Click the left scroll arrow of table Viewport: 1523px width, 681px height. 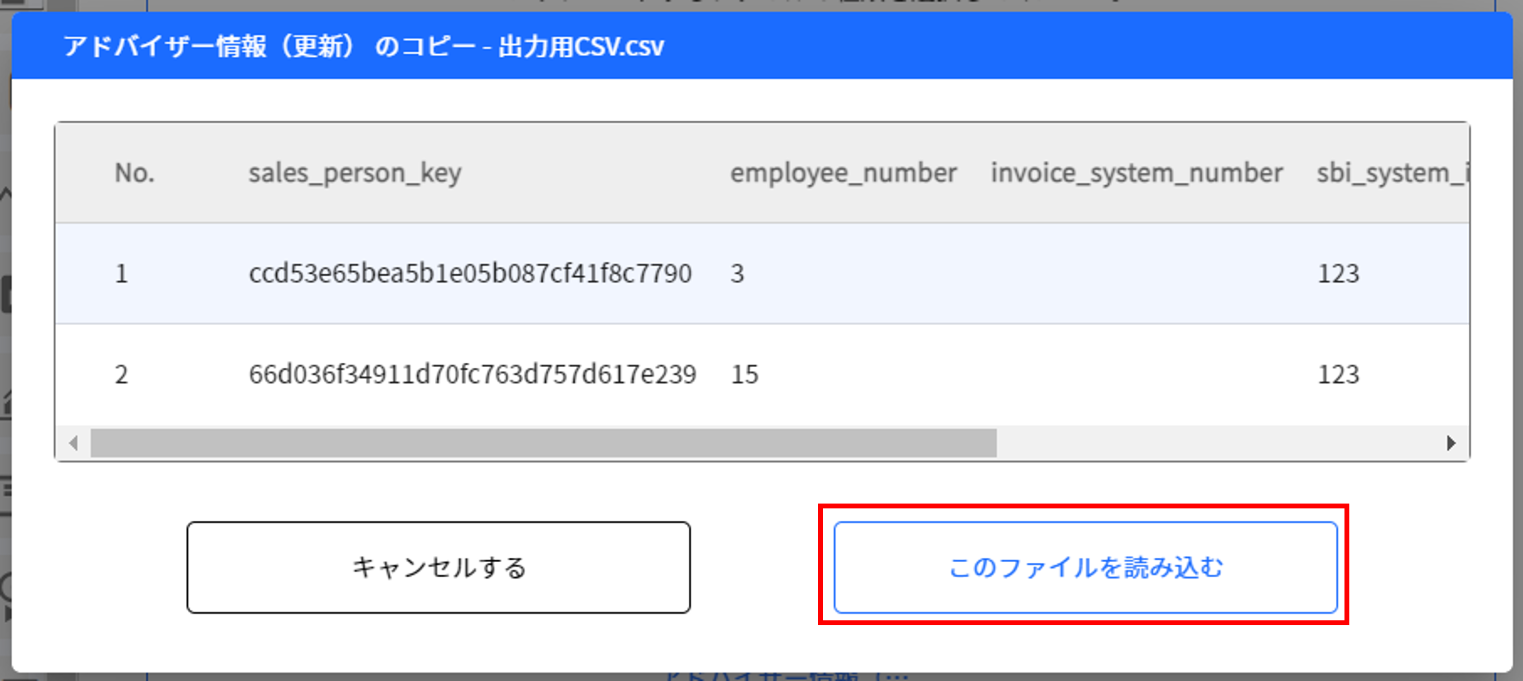pyautogui.click(x=73, y=443)
